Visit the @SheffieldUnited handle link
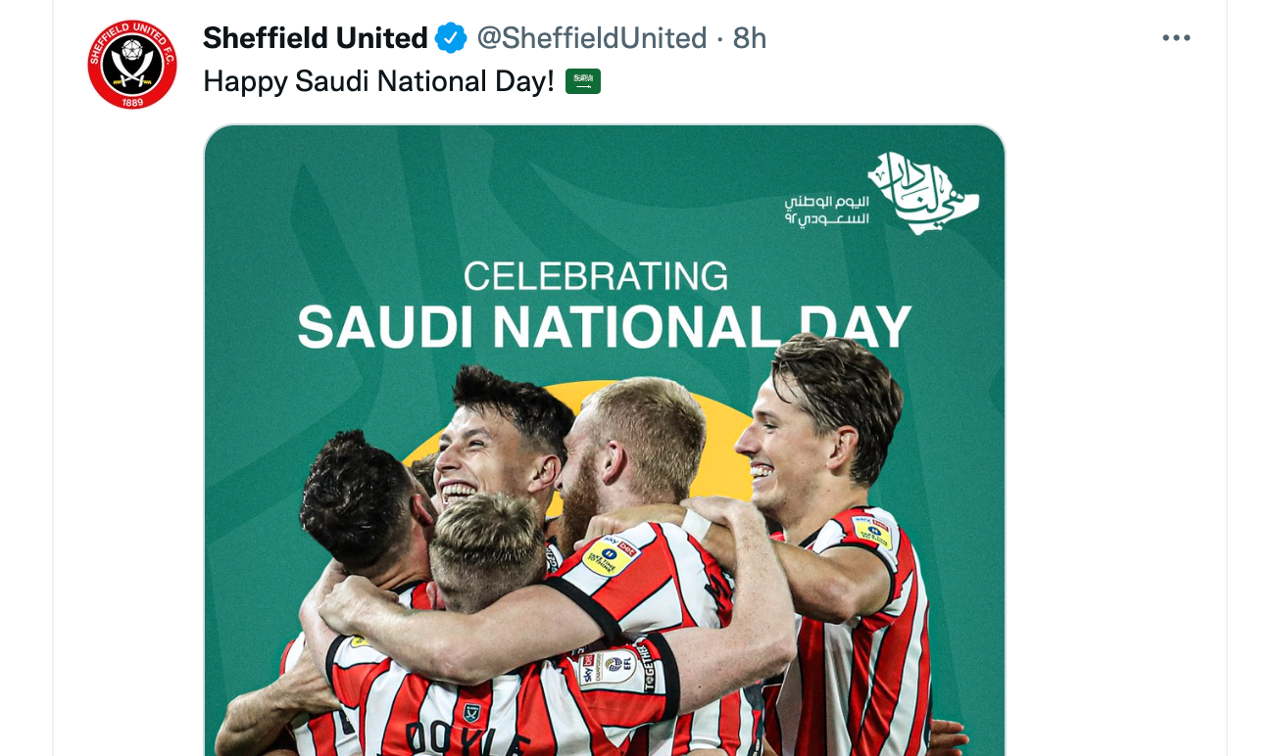 click(591, 38)
